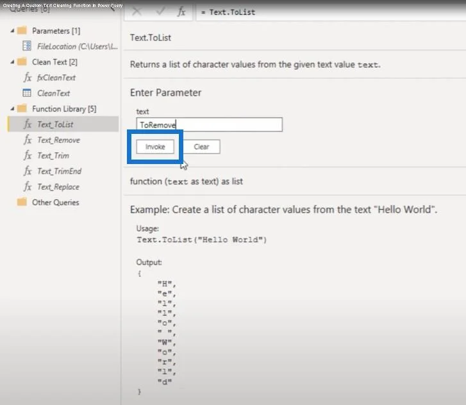Click the fx icon beside Text_TrimEnd
Viewport: 466px width, 405px height.
tap(28, 171)
